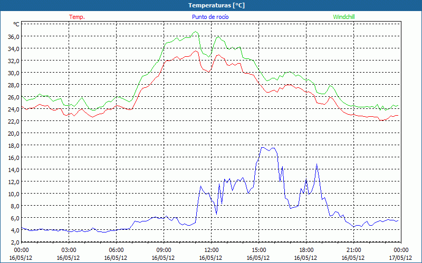Click the 34,0 y-axis value
Image resolution: width=422 pixels, height=263 pixels.
pyautogui.click(x=14, y=48)
